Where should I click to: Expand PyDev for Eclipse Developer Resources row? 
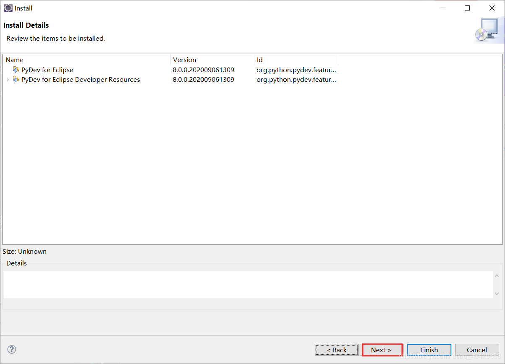(x=8, y=80)
